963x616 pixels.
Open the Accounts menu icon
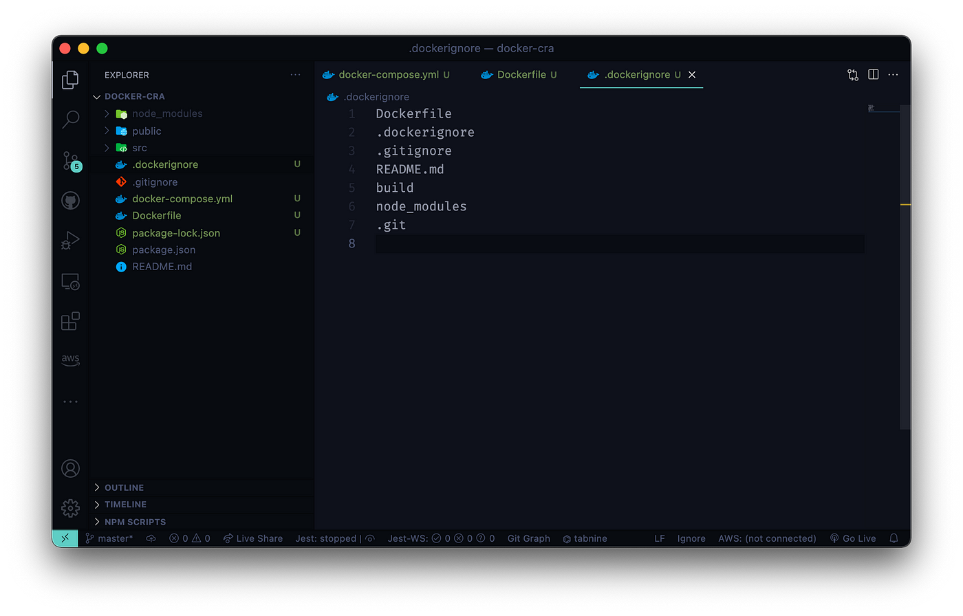(70, 469)
